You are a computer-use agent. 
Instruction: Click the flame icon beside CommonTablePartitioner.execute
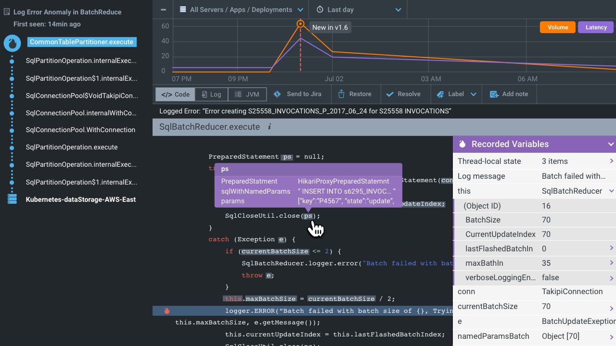pyautogui.click(x=12, y=43)
